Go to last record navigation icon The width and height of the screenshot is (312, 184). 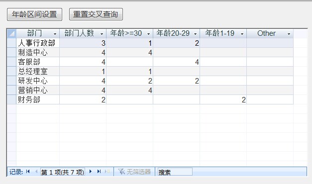pos(99,171)
